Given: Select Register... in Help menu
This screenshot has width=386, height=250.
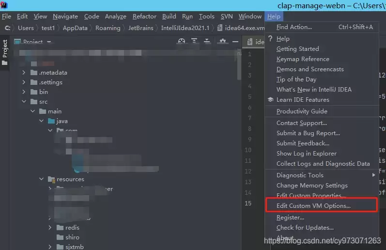Looking at the screenshot, I should [x=322, y=217].
